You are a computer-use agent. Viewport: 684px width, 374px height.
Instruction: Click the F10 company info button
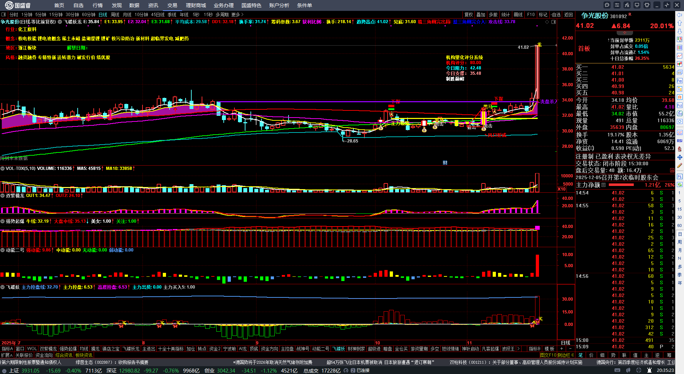531,15
